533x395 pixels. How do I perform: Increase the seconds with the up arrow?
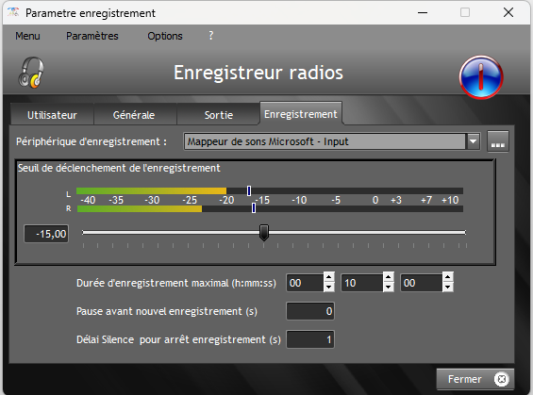(448, 277)
